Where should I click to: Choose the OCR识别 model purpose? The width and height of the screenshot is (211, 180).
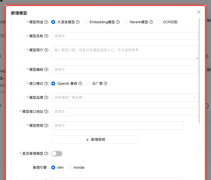(159, 22)
